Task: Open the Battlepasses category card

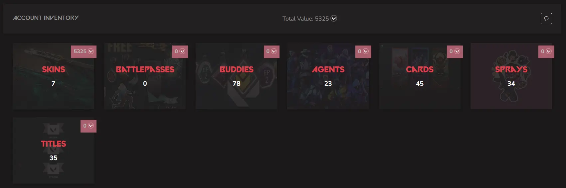Action: click(145, 76)
